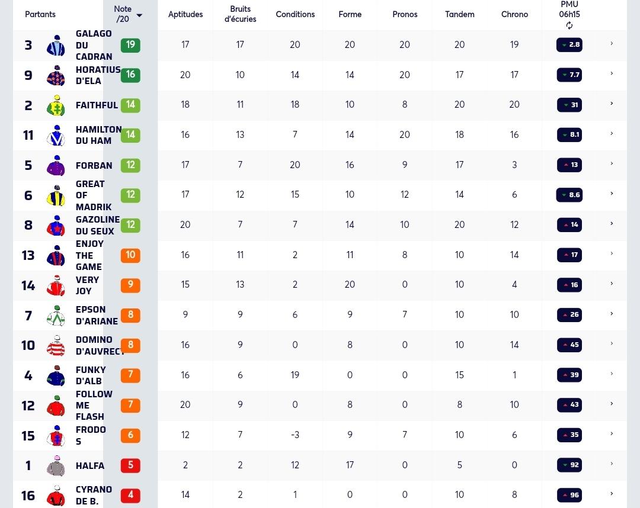
Task: Click Great of Madrik's striped silks icon
Action: (x=56, y=195)
